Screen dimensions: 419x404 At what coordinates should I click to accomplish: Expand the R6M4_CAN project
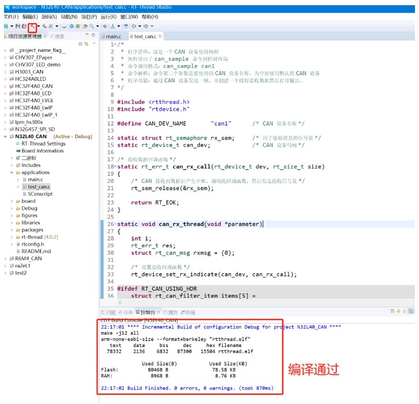click(5, 258)
